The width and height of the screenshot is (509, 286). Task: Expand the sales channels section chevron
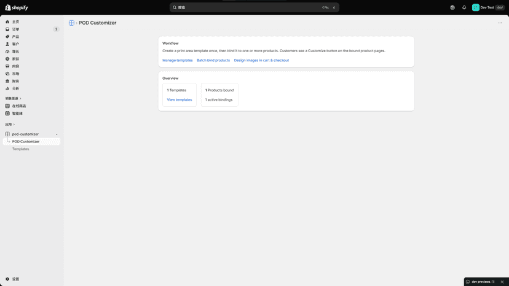pyautogui.click(x=20, y=98)
